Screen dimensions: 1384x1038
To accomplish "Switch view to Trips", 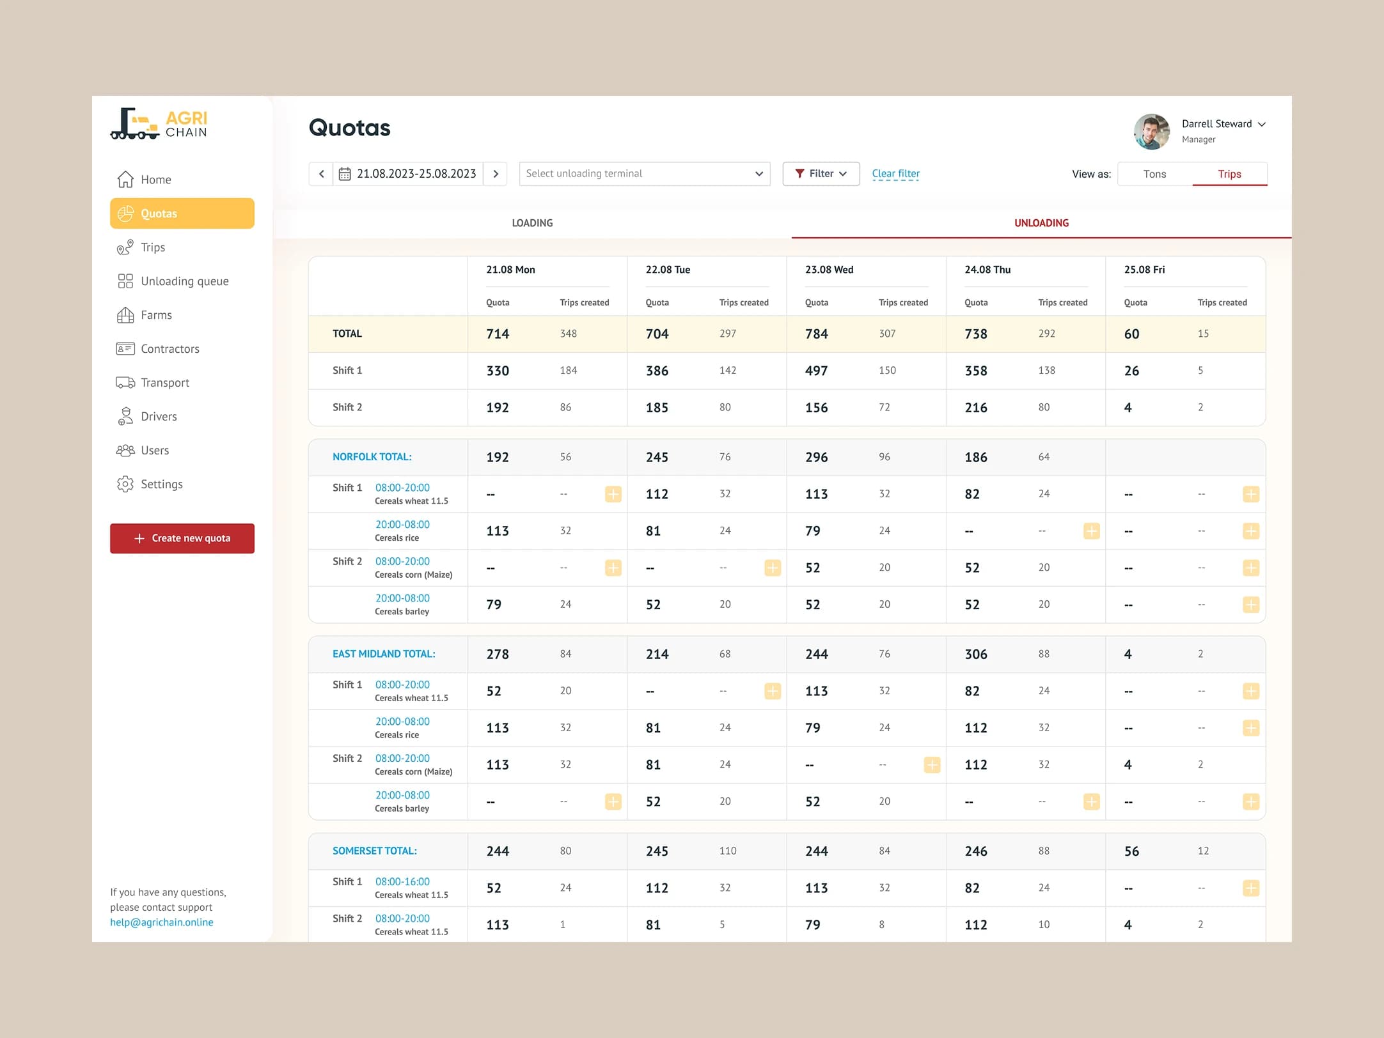I will coord(1229,174).
